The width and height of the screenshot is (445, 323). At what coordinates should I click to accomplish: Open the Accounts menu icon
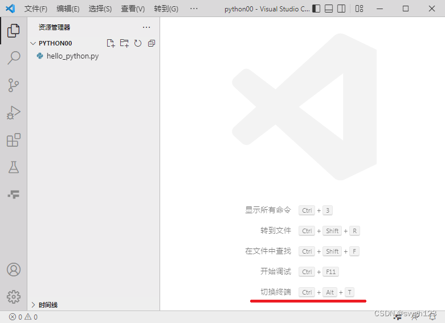pos(13,270)
